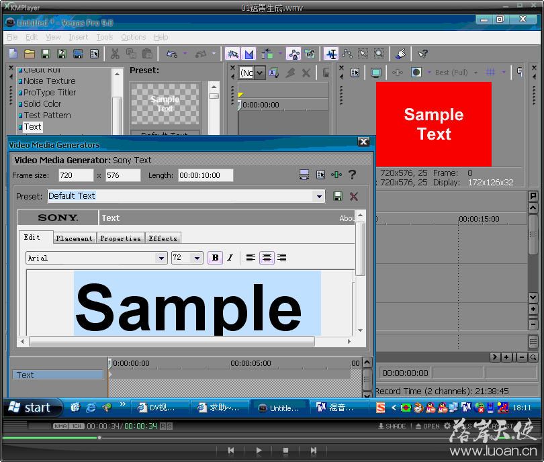Click the Cut scissors icon

[x=115, y=54]
